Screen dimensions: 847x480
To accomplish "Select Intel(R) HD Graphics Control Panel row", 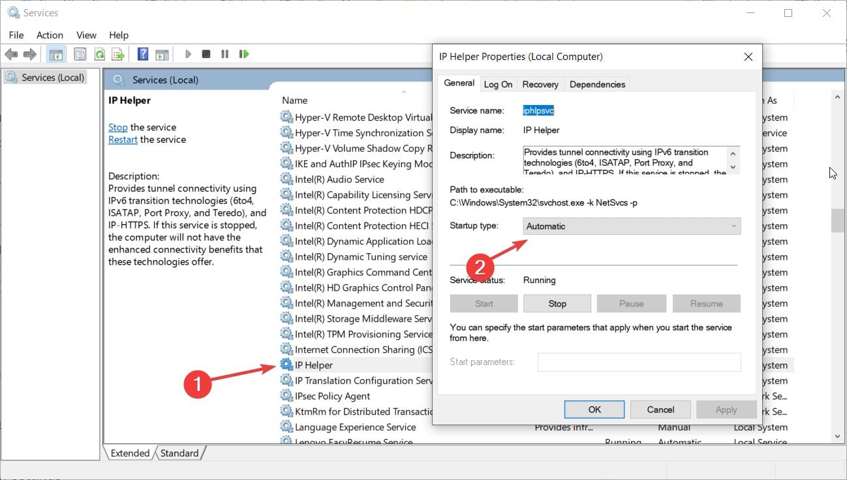I will click(356, 288).
